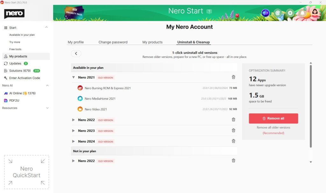This screenshot has width=326, height=193.
Task: Click the Remove all button
Action: coord(273,118)
